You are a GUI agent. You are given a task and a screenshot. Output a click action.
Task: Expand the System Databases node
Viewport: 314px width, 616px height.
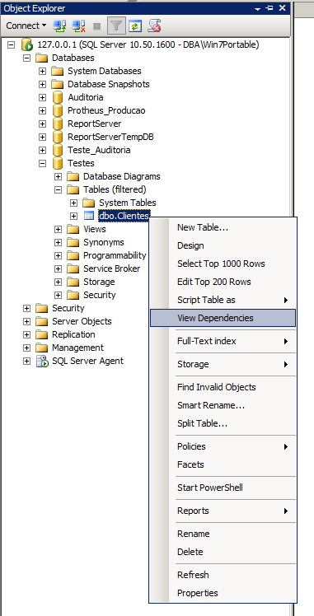[x=42, y=71]
